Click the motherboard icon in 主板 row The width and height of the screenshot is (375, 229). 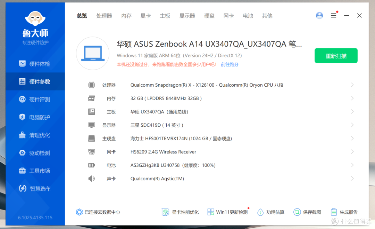point(91,112)
